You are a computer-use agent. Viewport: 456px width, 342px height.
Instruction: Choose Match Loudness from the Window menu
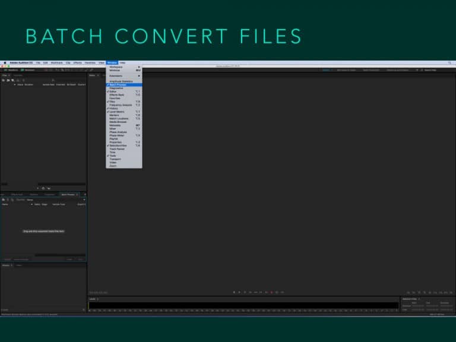click(124, 118)
